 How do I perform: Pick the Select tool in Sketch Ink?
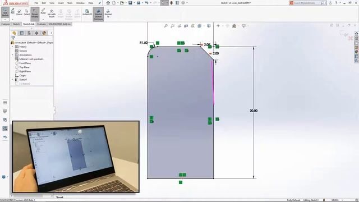(x=27, y=12)
